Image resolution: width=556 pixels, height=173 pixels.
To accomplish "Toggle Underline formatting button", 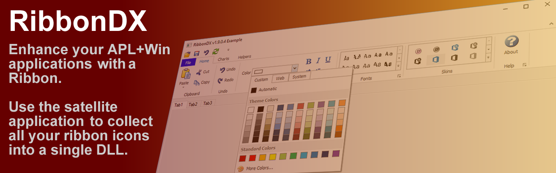I will (x=328, y=60).
